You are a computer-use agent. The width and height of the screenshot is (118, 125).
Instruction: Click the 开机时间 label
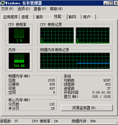point(71,92)
